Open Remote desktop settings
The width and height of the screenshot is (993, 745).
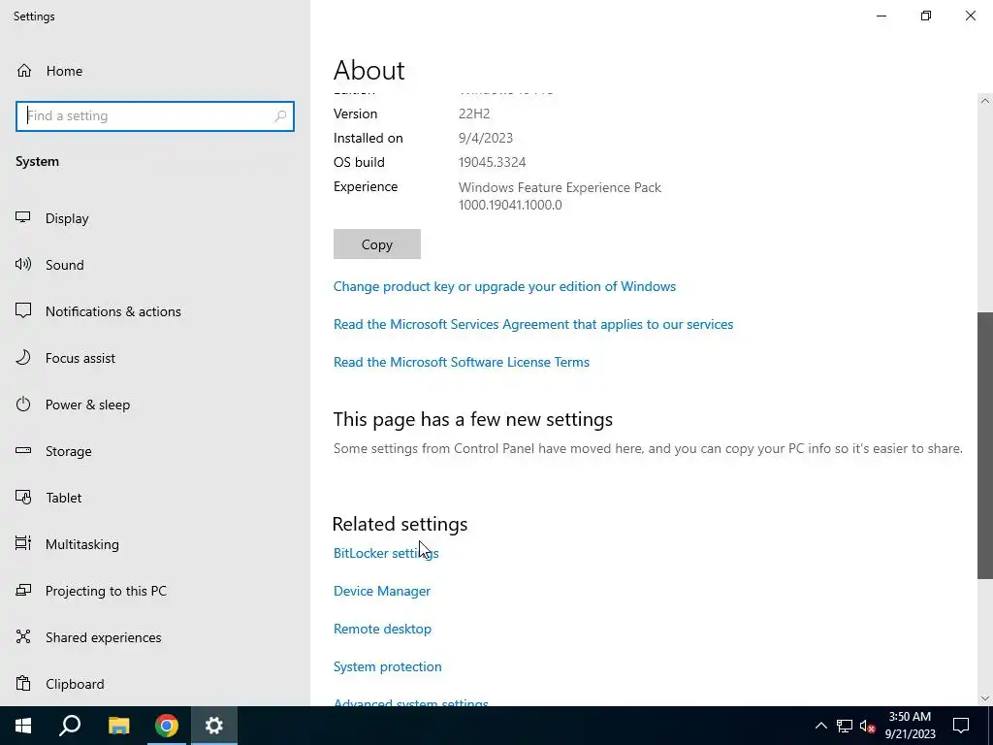pyautogui.click(x=382, y=629)
